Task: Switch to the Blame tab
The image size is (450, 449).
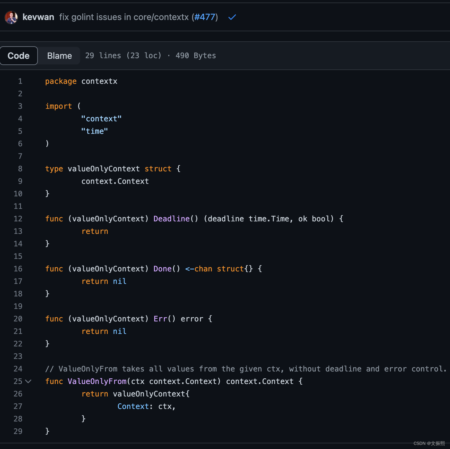Action: [59, 56]
